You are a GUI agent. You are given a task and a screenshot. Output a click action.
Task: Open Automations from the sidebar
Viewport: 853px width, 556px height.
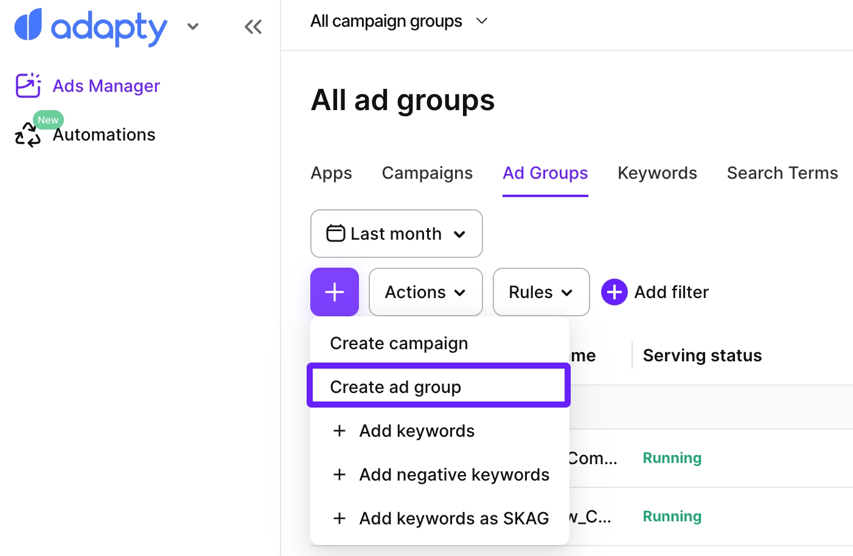[x=103, y=134]
